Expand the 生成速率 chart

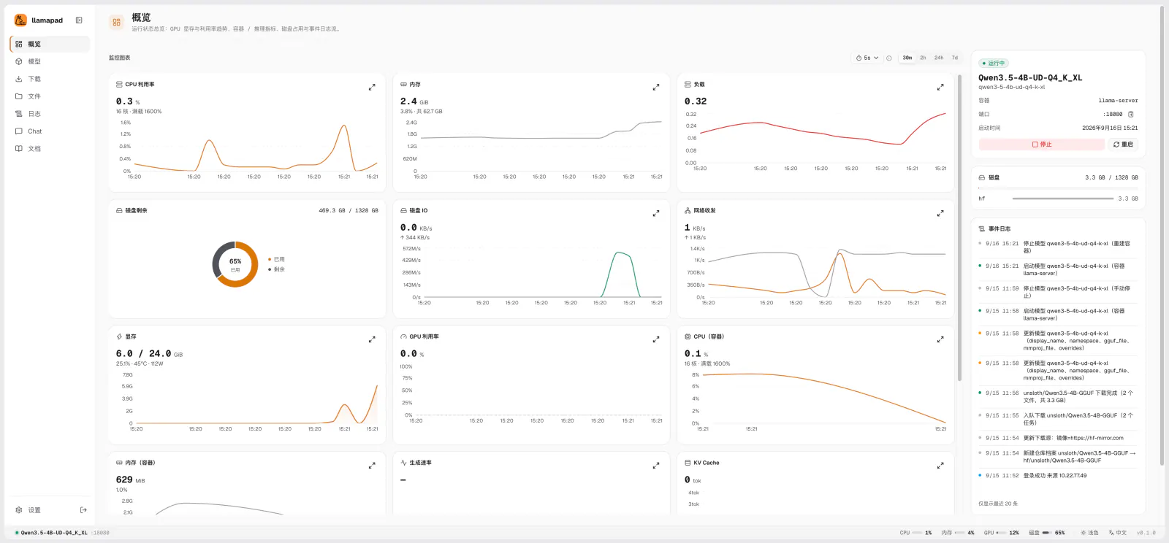(656, 466)
